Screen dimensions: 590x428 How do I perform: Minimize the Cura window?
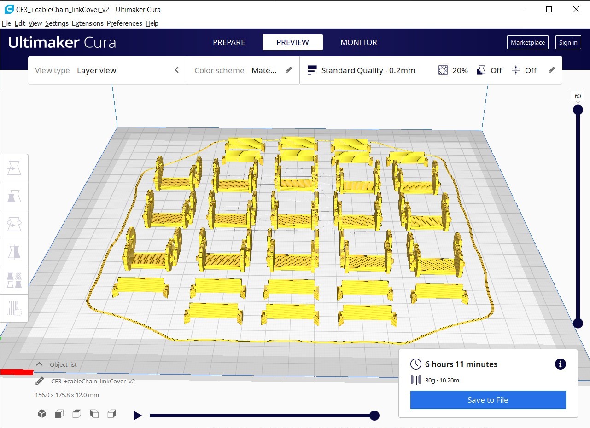(x=522, y=9)
